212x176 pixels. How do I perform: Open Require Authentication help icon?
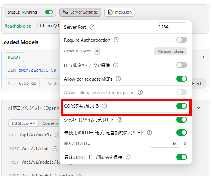pyautogui.click(x=116, y=40)
